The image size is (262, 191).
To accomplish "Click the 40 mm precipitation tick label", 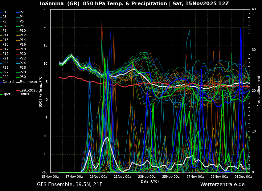I will 254,9.
